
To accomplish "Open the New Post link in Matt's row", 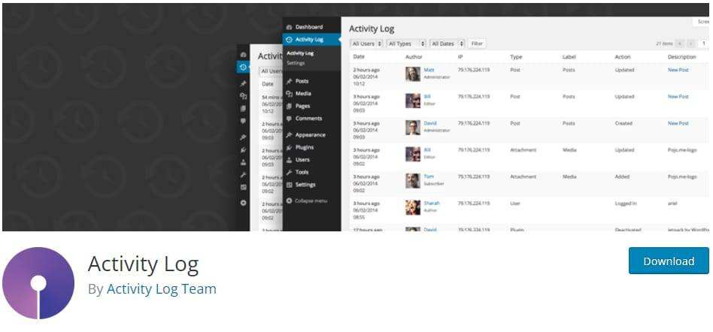I will (678, 71).
